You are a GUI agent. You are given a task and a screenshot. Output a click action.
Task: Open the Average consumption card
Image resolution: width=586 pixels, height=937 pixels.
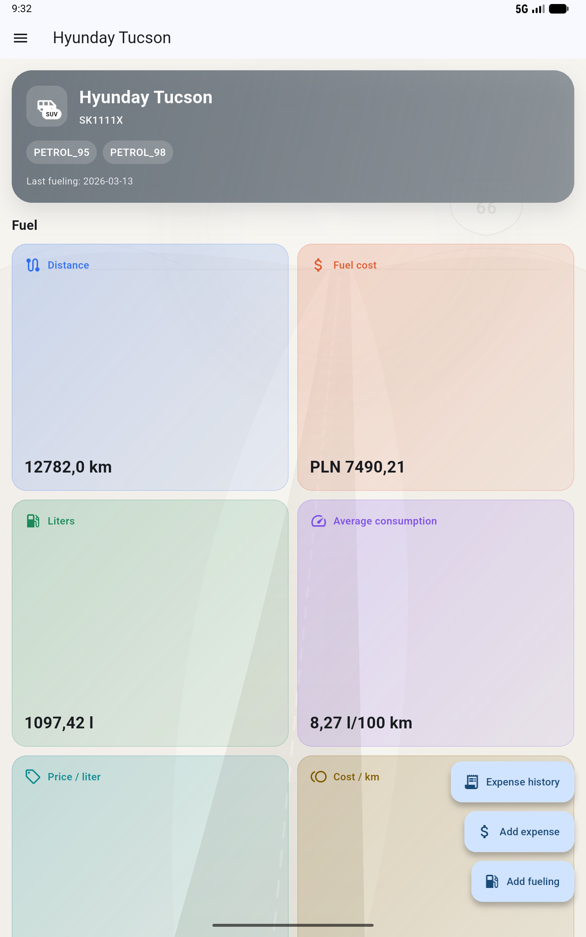point(435,623)
